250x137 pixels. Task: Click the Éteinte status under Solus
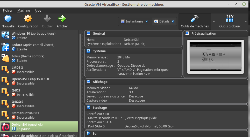(x=22, y=61)
